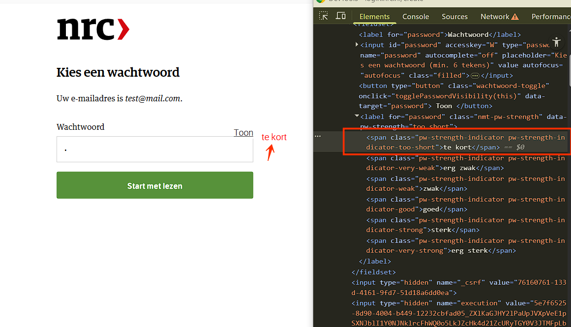This screenshot has width=571, height=327.
Task: Open the three-dot actions for the selected node
Action: pos(318,136)
